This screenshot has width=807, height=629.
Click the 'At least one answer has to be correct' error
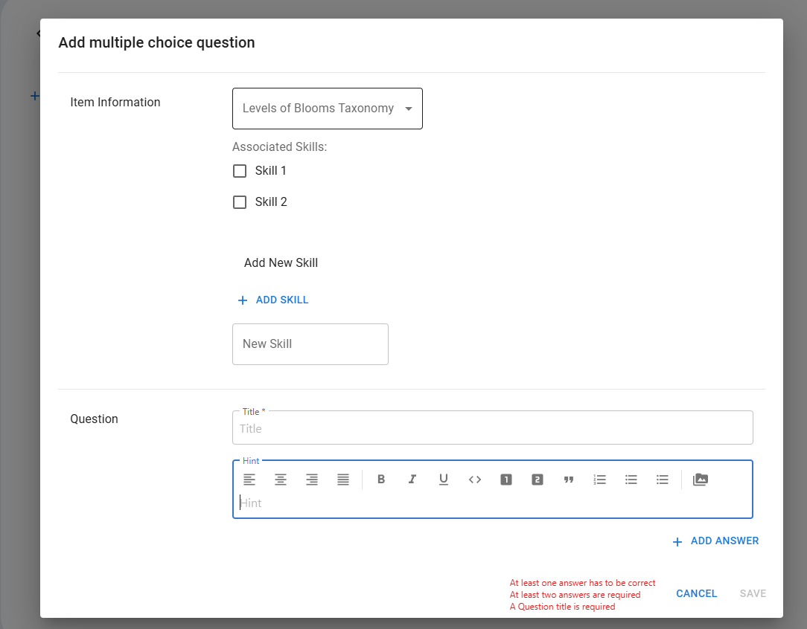583,583
